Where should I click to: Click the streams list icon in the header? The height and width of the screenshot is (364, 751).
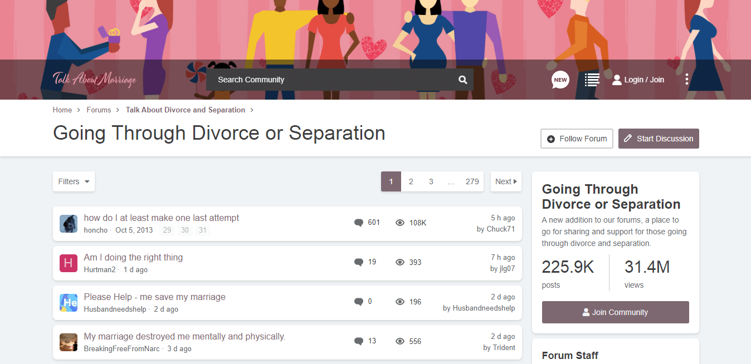tap(591, 79)
